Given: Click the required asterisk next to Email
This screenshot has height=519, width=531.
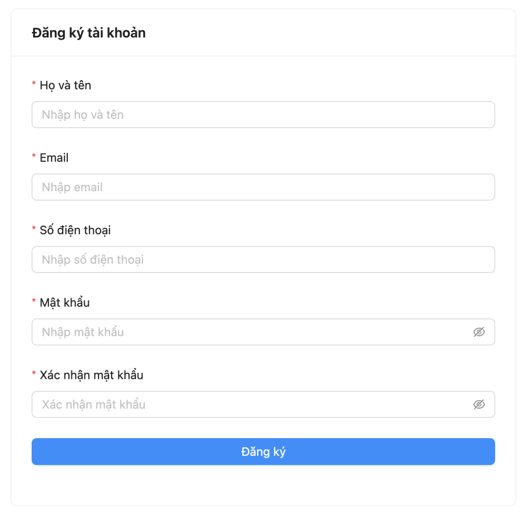Looking at the screenshot, I should point(34,156).
